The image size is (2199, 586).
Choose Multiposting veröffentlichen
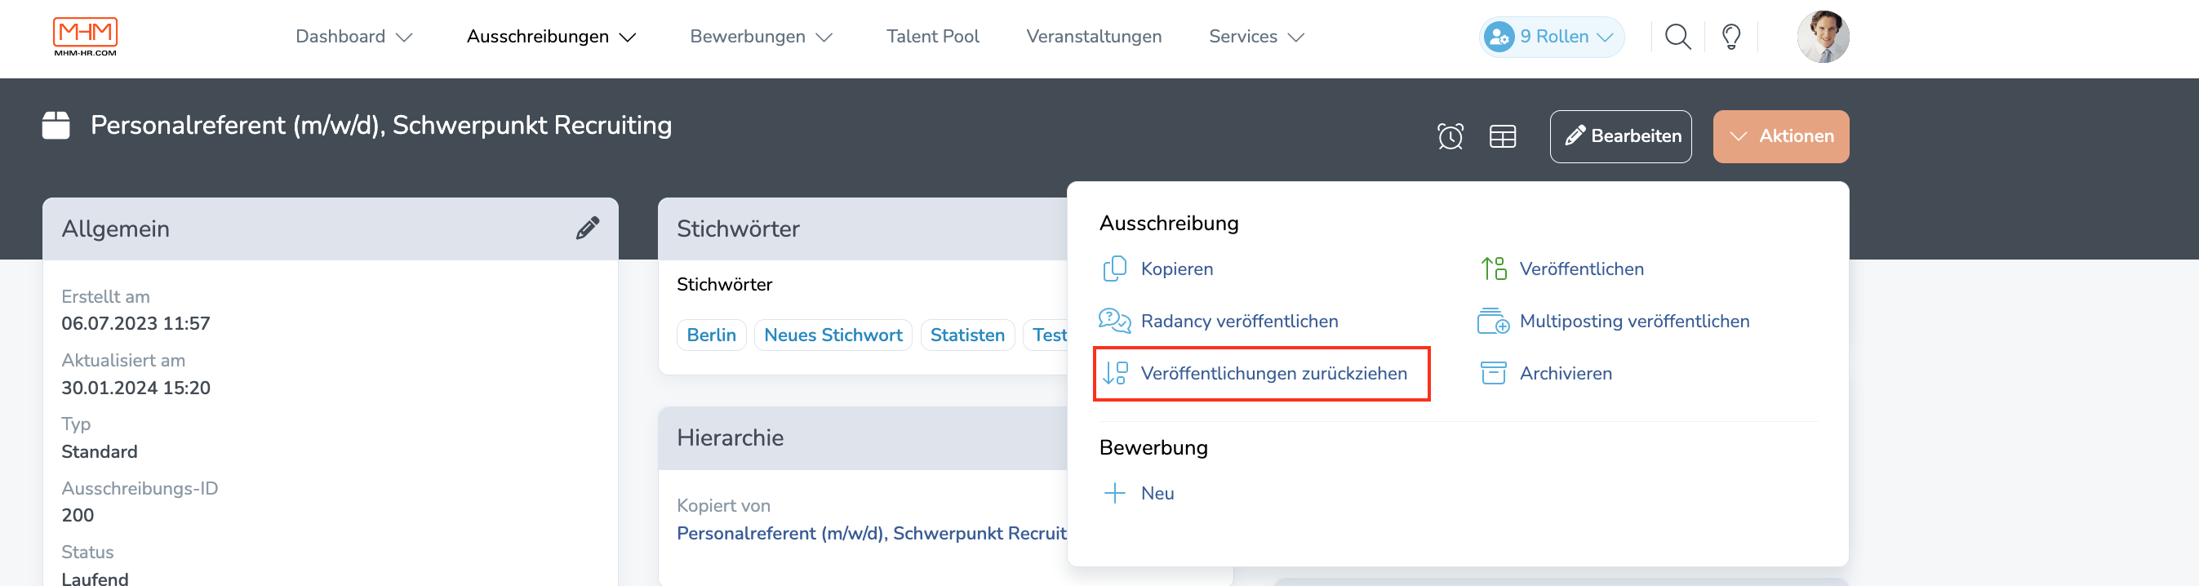click(x=1634, y=321)
